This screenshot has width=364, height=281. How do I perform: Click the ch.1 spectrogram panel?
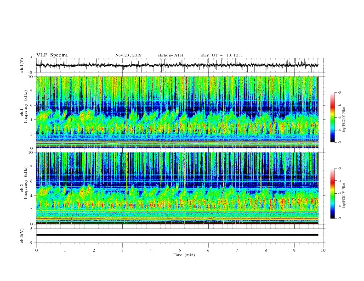[x=177, y=112]
